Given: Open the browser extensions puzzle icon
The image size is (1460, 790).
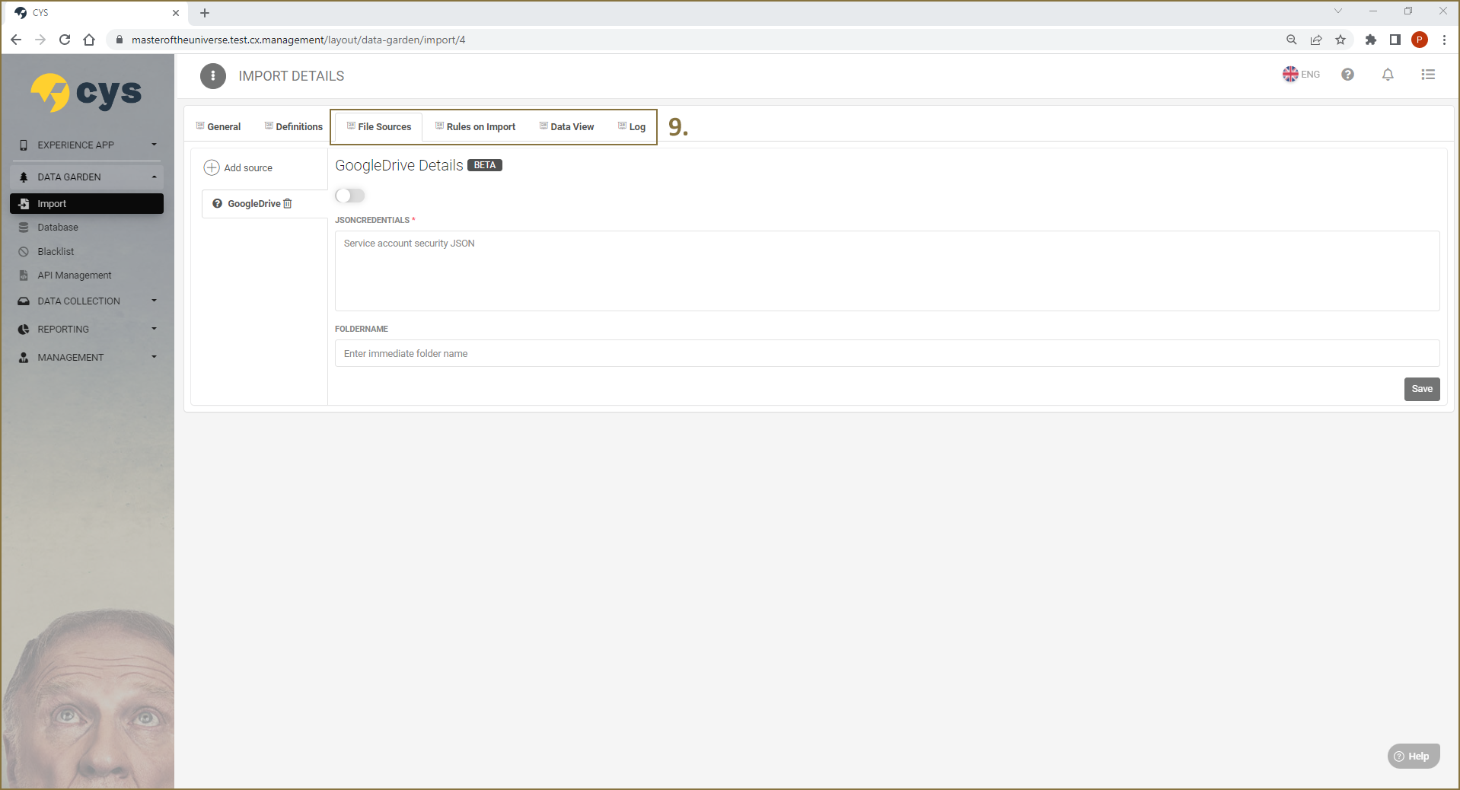Looking at the screenshot, I should (x=1370, y=40).
